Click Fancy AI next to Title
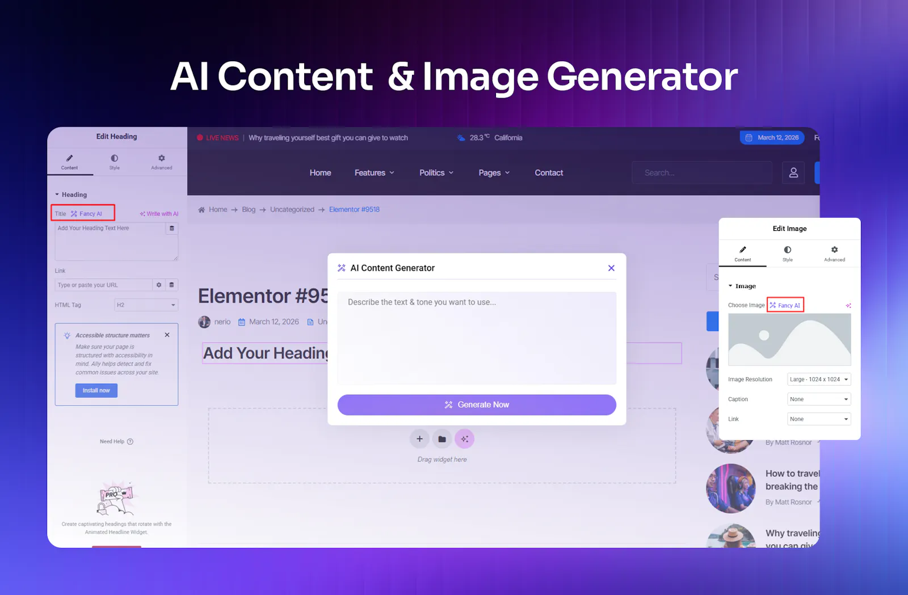Viewport: 908px width, 595px height. click(86, 214)
